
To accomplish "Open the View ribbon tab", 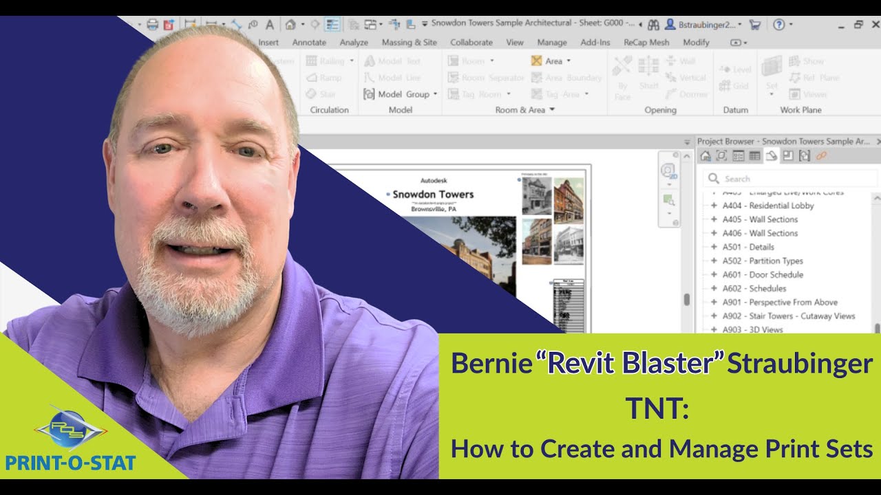I will pyautogui.click(x=515, y=42).
